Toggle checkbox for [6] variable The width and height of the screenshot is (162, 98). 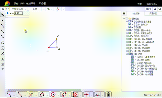point(129,27)
